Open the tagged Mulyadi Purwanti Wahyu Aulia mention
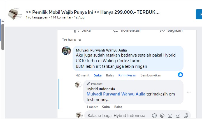The image size is (202, 119). [116, 94]
